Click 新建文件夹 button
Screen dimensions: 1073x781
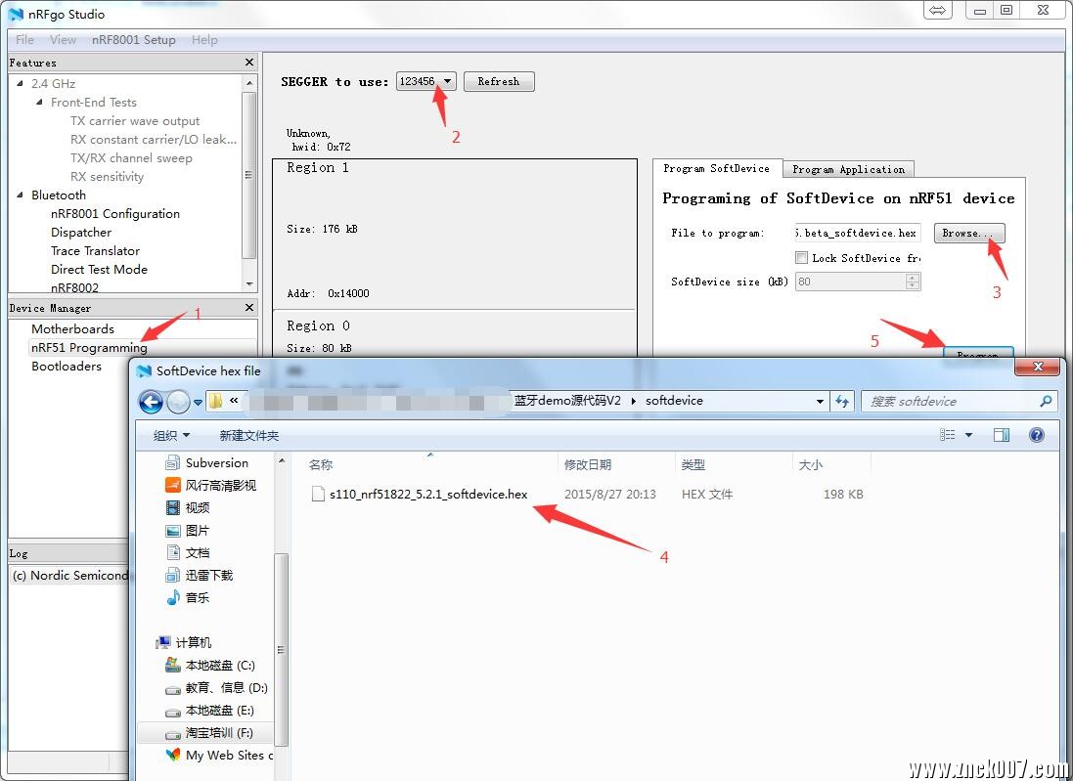coord(249,435)
